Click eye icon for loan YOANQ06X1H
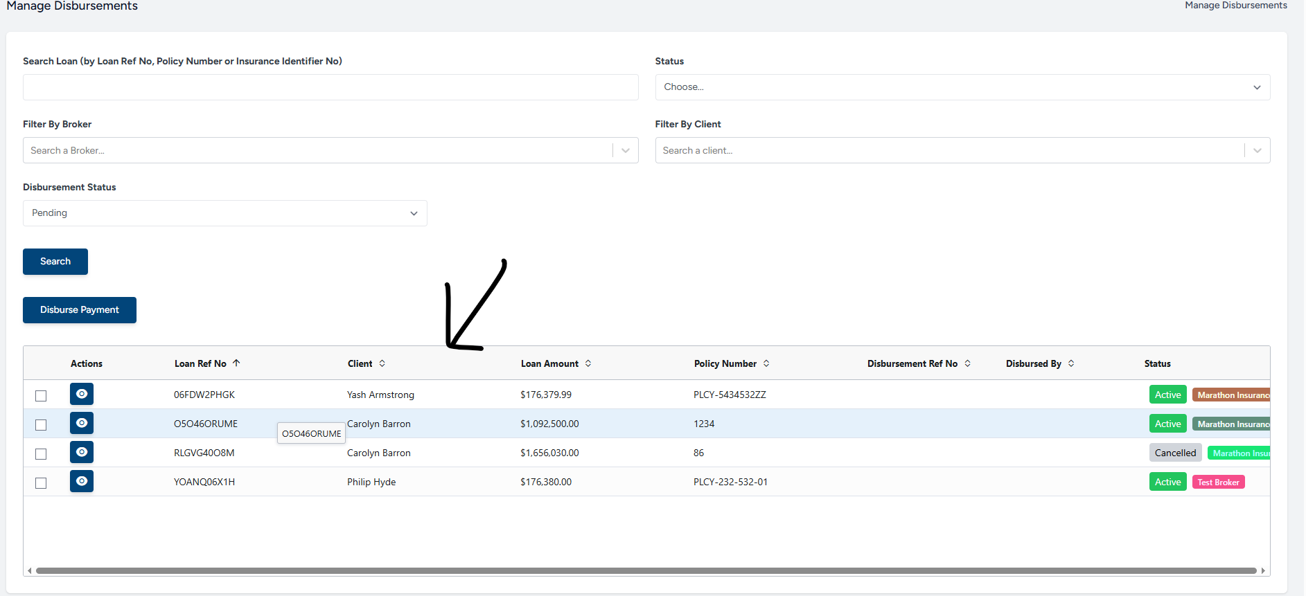The image size is (1306, 596). [82, 481]
